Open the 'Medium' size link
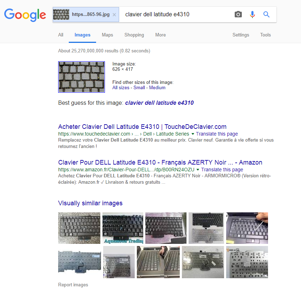This screenshot has width=301, height=292. coord(157,87)
